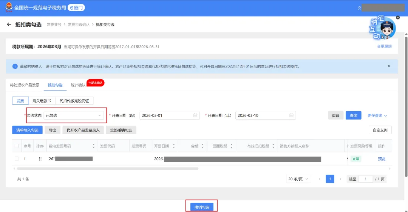The height and width of the screenshot is (212, 408).
Task: Click 代开农产品发票录入 button
Action: (x=83, y=130)
